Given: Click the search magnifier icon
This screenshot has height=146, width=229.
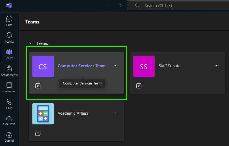Looking at the screenshot, I should click(x=137, y=6).
